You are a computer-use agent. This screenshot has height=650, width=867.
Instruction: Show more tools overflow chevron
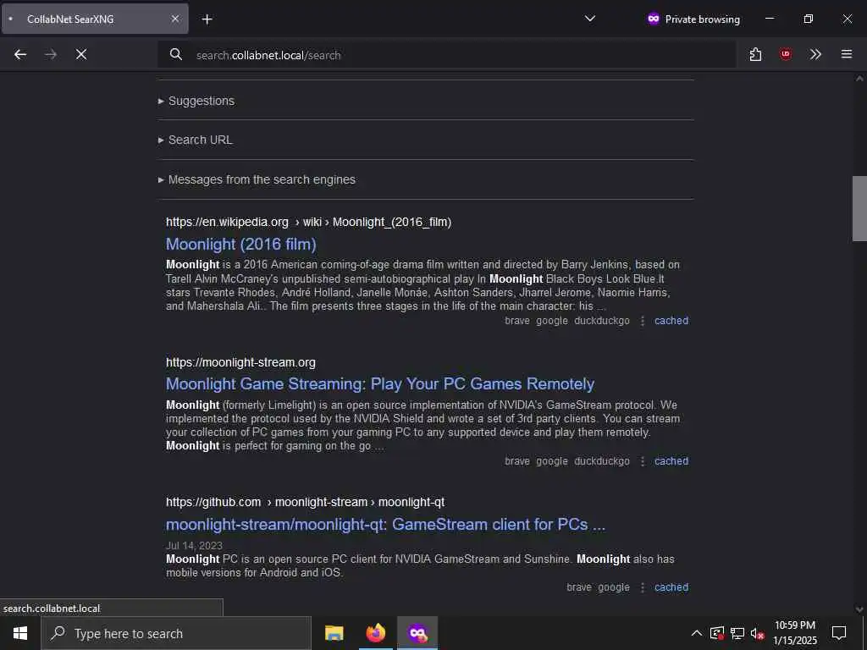(815, 54)
